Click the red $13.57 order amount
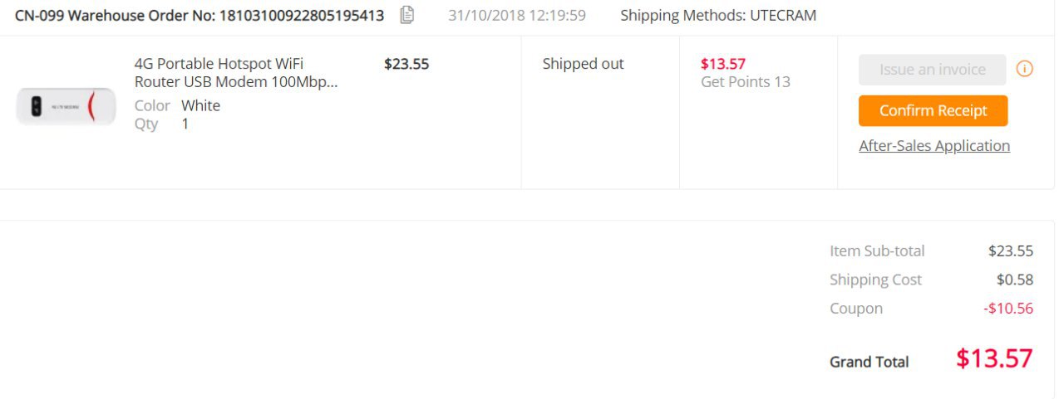 (x=723, y=64)
